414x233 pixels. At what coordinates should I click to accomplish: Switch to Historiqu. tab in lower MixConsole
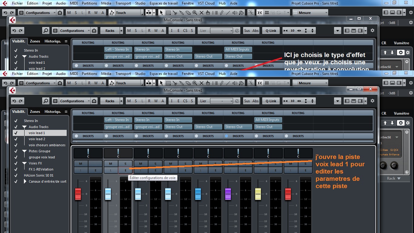coord(53,112)
